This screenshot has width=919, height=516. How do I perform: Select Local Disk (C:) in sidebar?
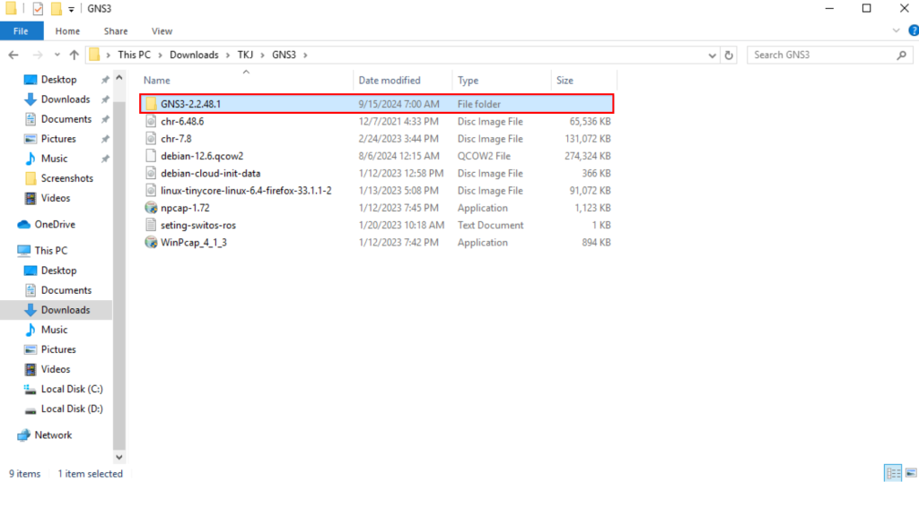coord(72,389)
